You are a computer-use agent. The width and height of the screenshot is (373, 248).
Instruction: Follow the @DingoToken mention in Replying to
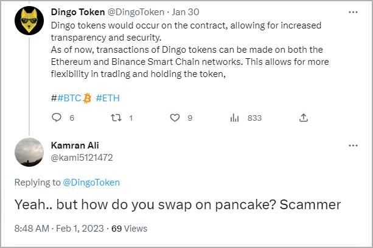point(91,183)
